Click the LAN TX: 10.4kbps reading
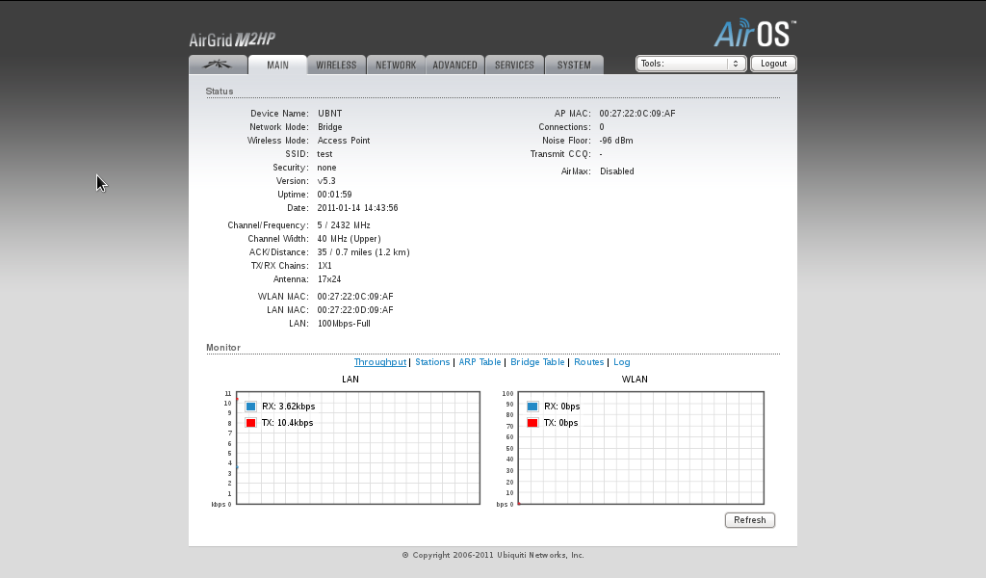 287,423
